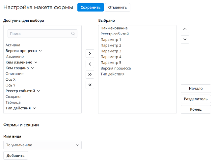Click the Отменить button
Viewport: 214px width, 164px height.
point(117,7)
